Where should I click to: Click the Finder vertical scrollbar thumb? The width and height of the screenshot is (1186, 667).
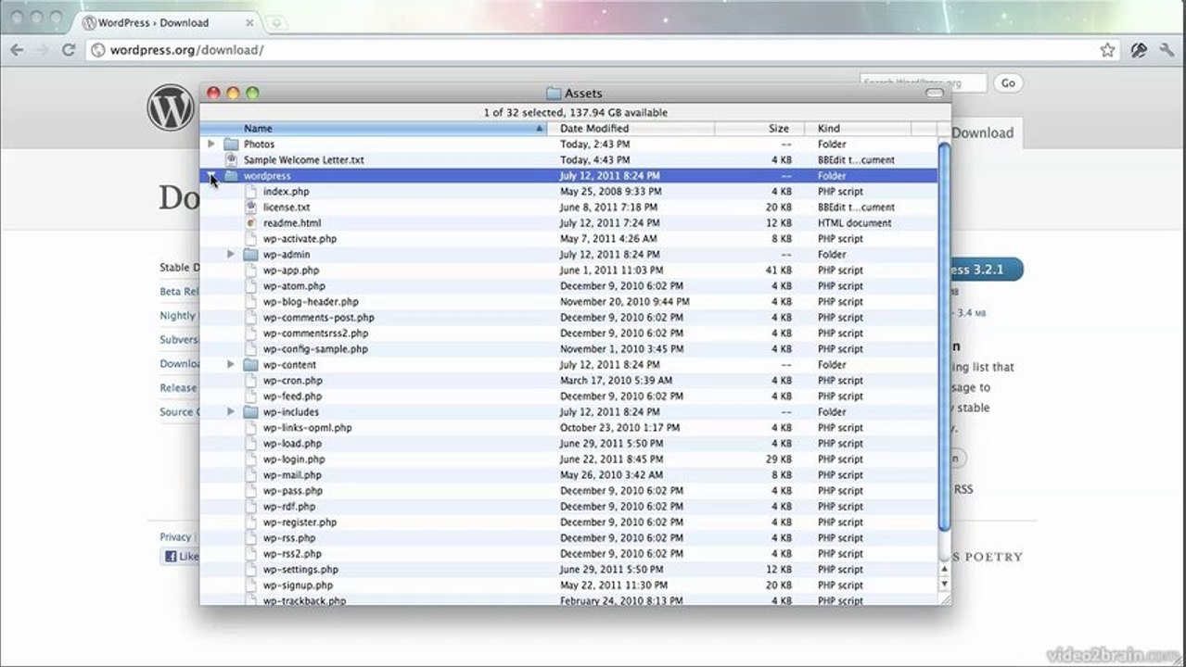[x=945, y=338]
